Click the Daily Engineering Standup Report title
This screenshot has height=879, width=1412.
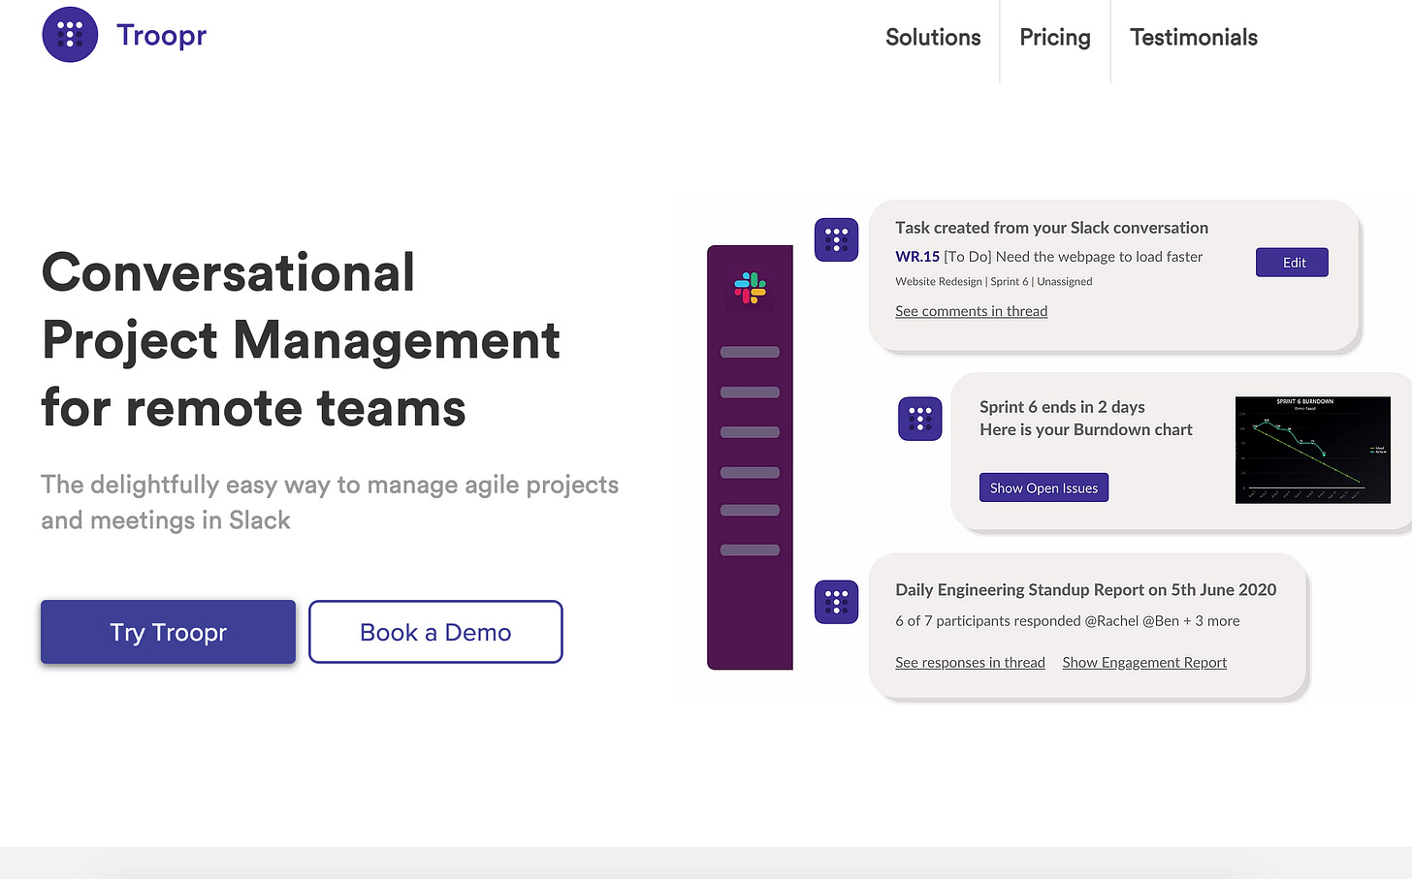1086,590
